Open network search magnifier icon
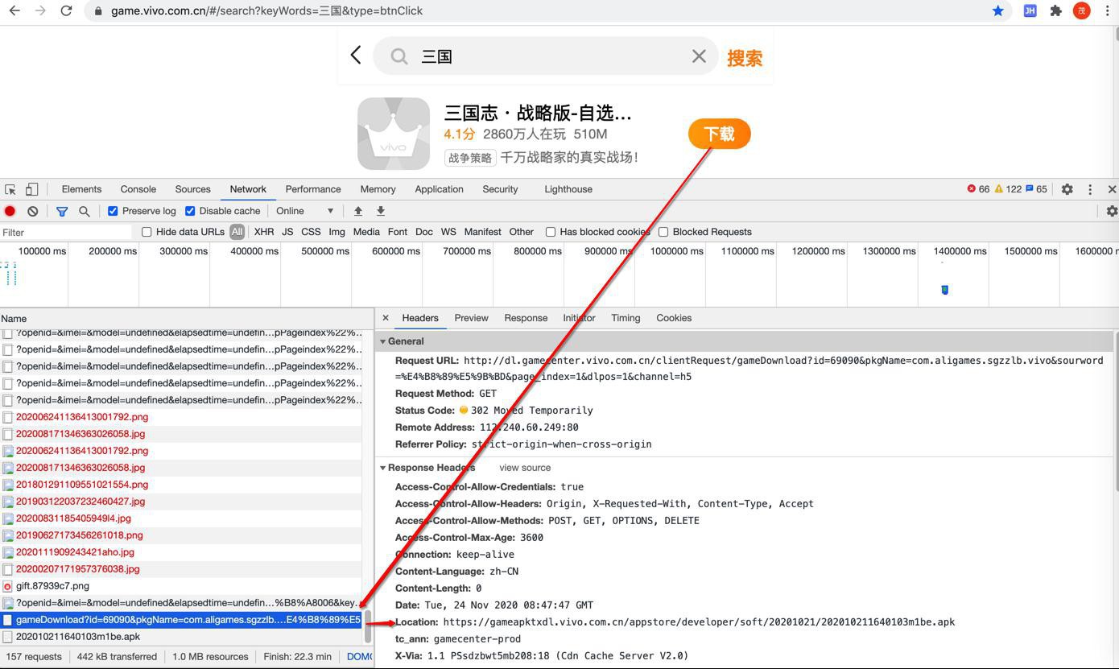Screen dimensions: 1119x669 (84, 211)
